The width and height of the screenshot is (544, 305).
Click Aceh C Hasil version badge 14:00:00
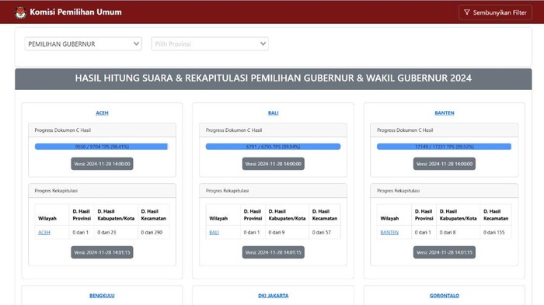pos(102,164)
